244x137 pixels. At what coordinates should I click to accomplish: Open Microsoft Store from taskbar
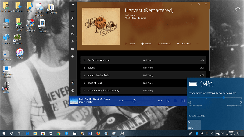point(43,133)
